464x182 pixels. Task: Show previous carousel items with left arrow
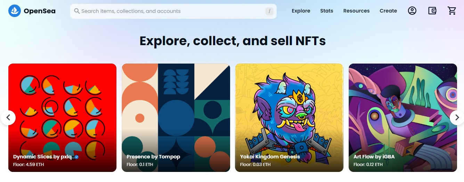point(8,118)
